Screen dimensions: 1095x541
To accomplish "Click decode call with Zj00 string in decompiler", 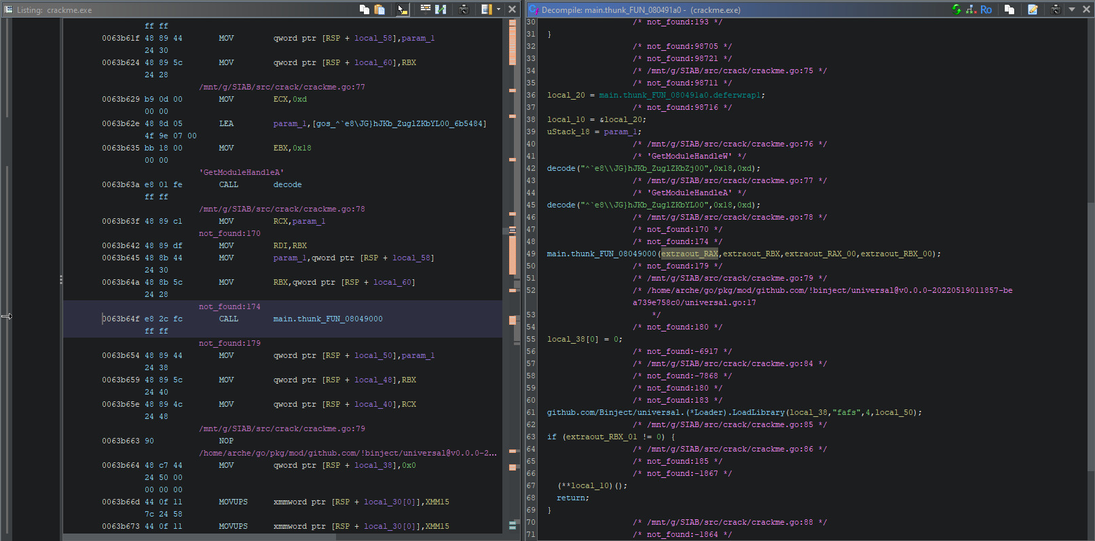I will (654, 168).
